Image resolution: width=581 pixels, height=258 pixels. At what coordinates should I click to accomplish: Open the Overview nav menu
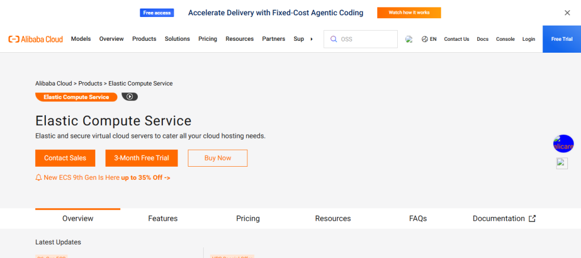pyautogui.click(x=112, y=39)
